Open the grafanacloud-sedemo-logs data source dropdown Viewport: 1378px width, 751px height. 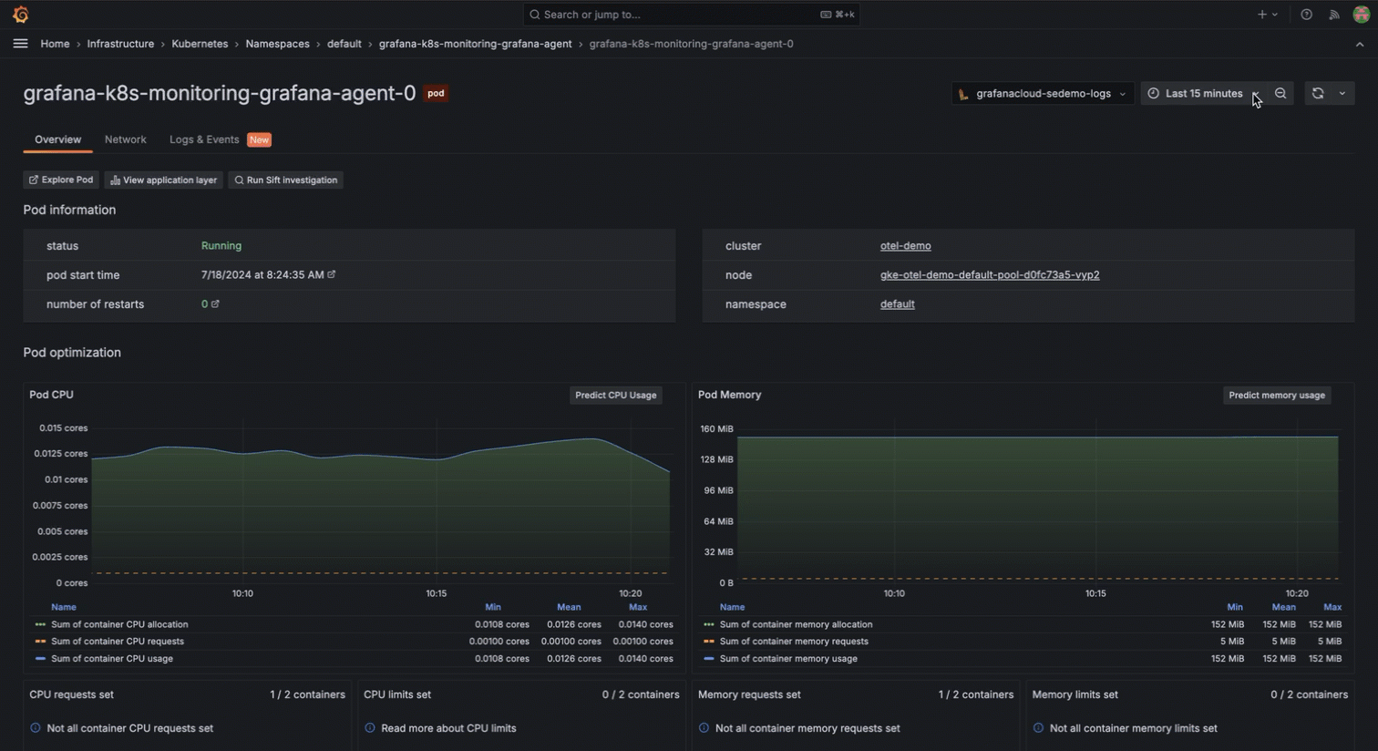(x=1043, y=93)
